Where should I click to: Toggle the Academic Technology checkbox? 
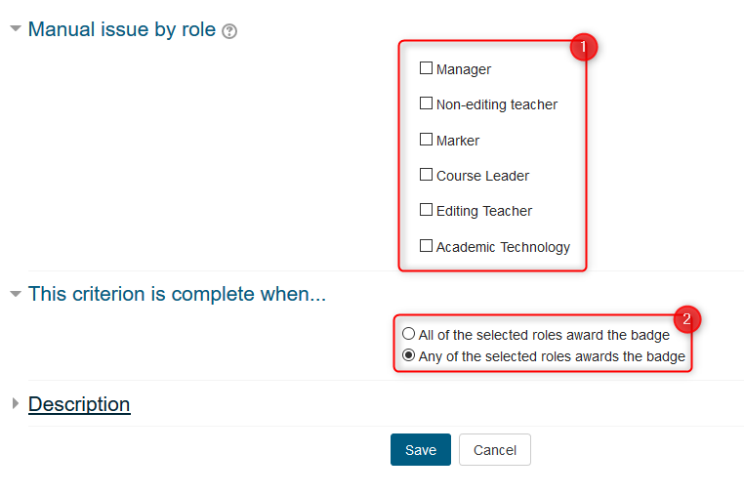(426, 246)
